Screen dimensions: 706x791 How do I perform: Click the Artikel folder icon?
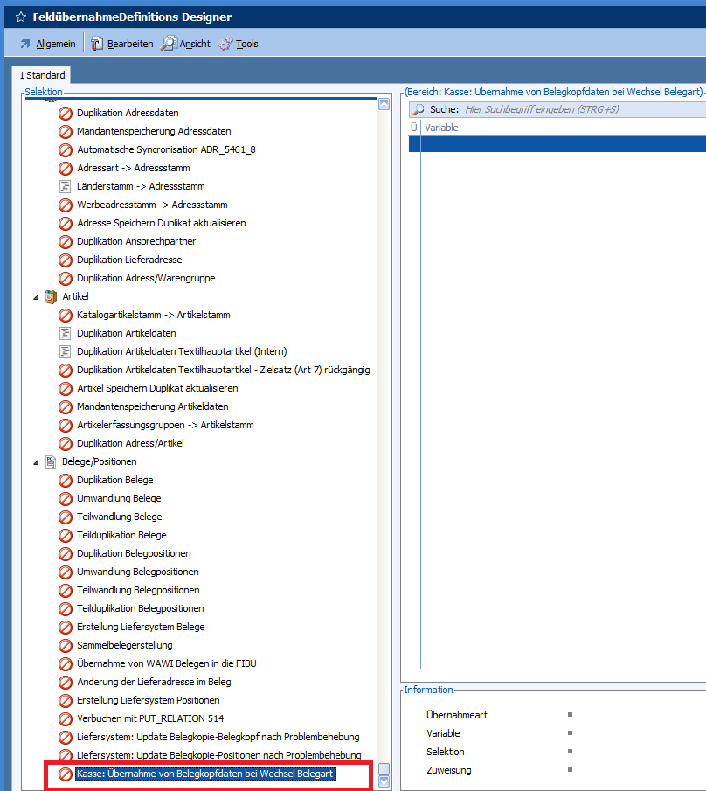coord(51,296)
